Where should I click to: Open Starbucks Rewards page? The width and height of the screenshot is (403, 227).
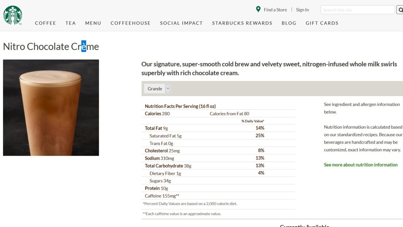click(242, 23)
